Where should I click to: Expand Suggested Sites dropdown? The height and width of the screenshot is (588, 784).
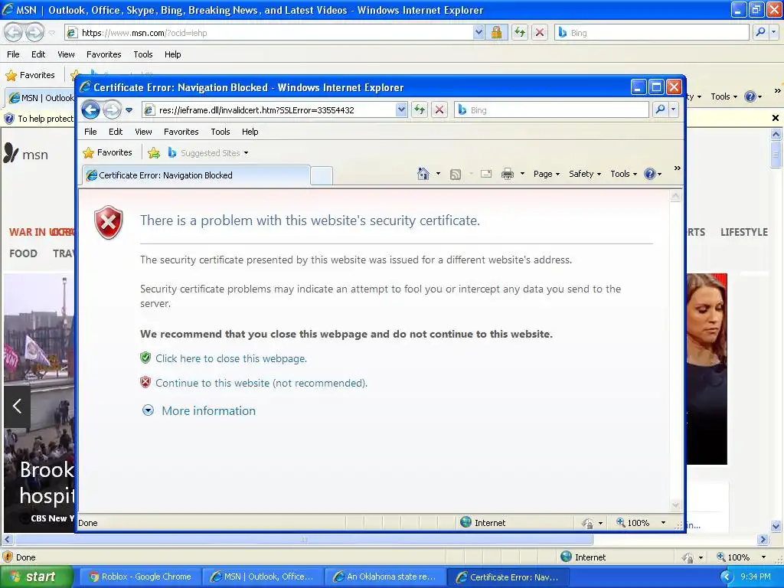pyautogui.click(x=246, y=153)
